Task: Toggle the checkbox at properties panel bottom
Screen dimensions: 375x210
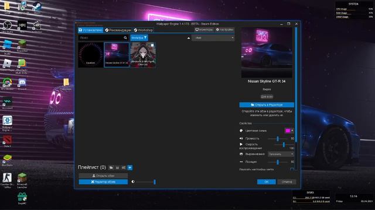Action: tap(292, 170)
